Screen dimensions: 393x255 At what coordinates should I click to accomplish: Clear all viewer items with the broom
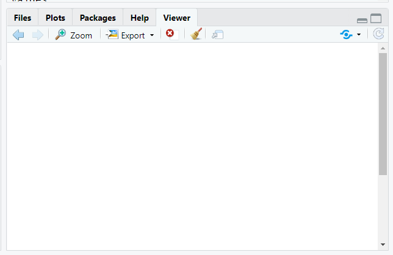tap(196, 34)
